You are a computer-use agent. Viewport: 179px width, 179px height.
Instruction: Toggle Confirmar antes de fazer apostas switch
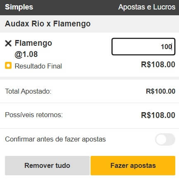point(165,139)
